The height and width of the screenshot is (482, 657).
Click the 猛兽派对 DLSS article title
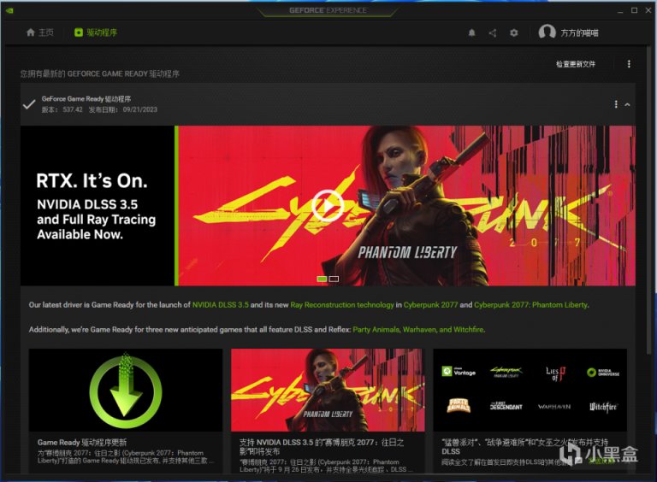pos(524,447)
